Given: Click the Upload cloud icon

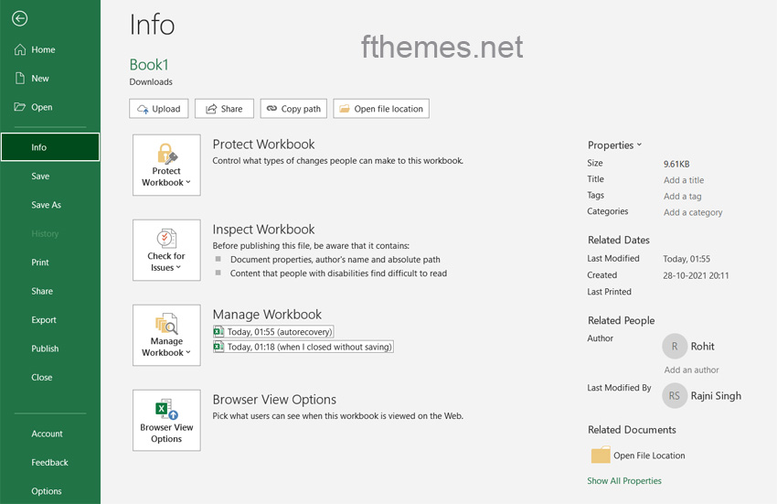Looking at the screenshot, I should pyautogui.click(x=143, y=109).
